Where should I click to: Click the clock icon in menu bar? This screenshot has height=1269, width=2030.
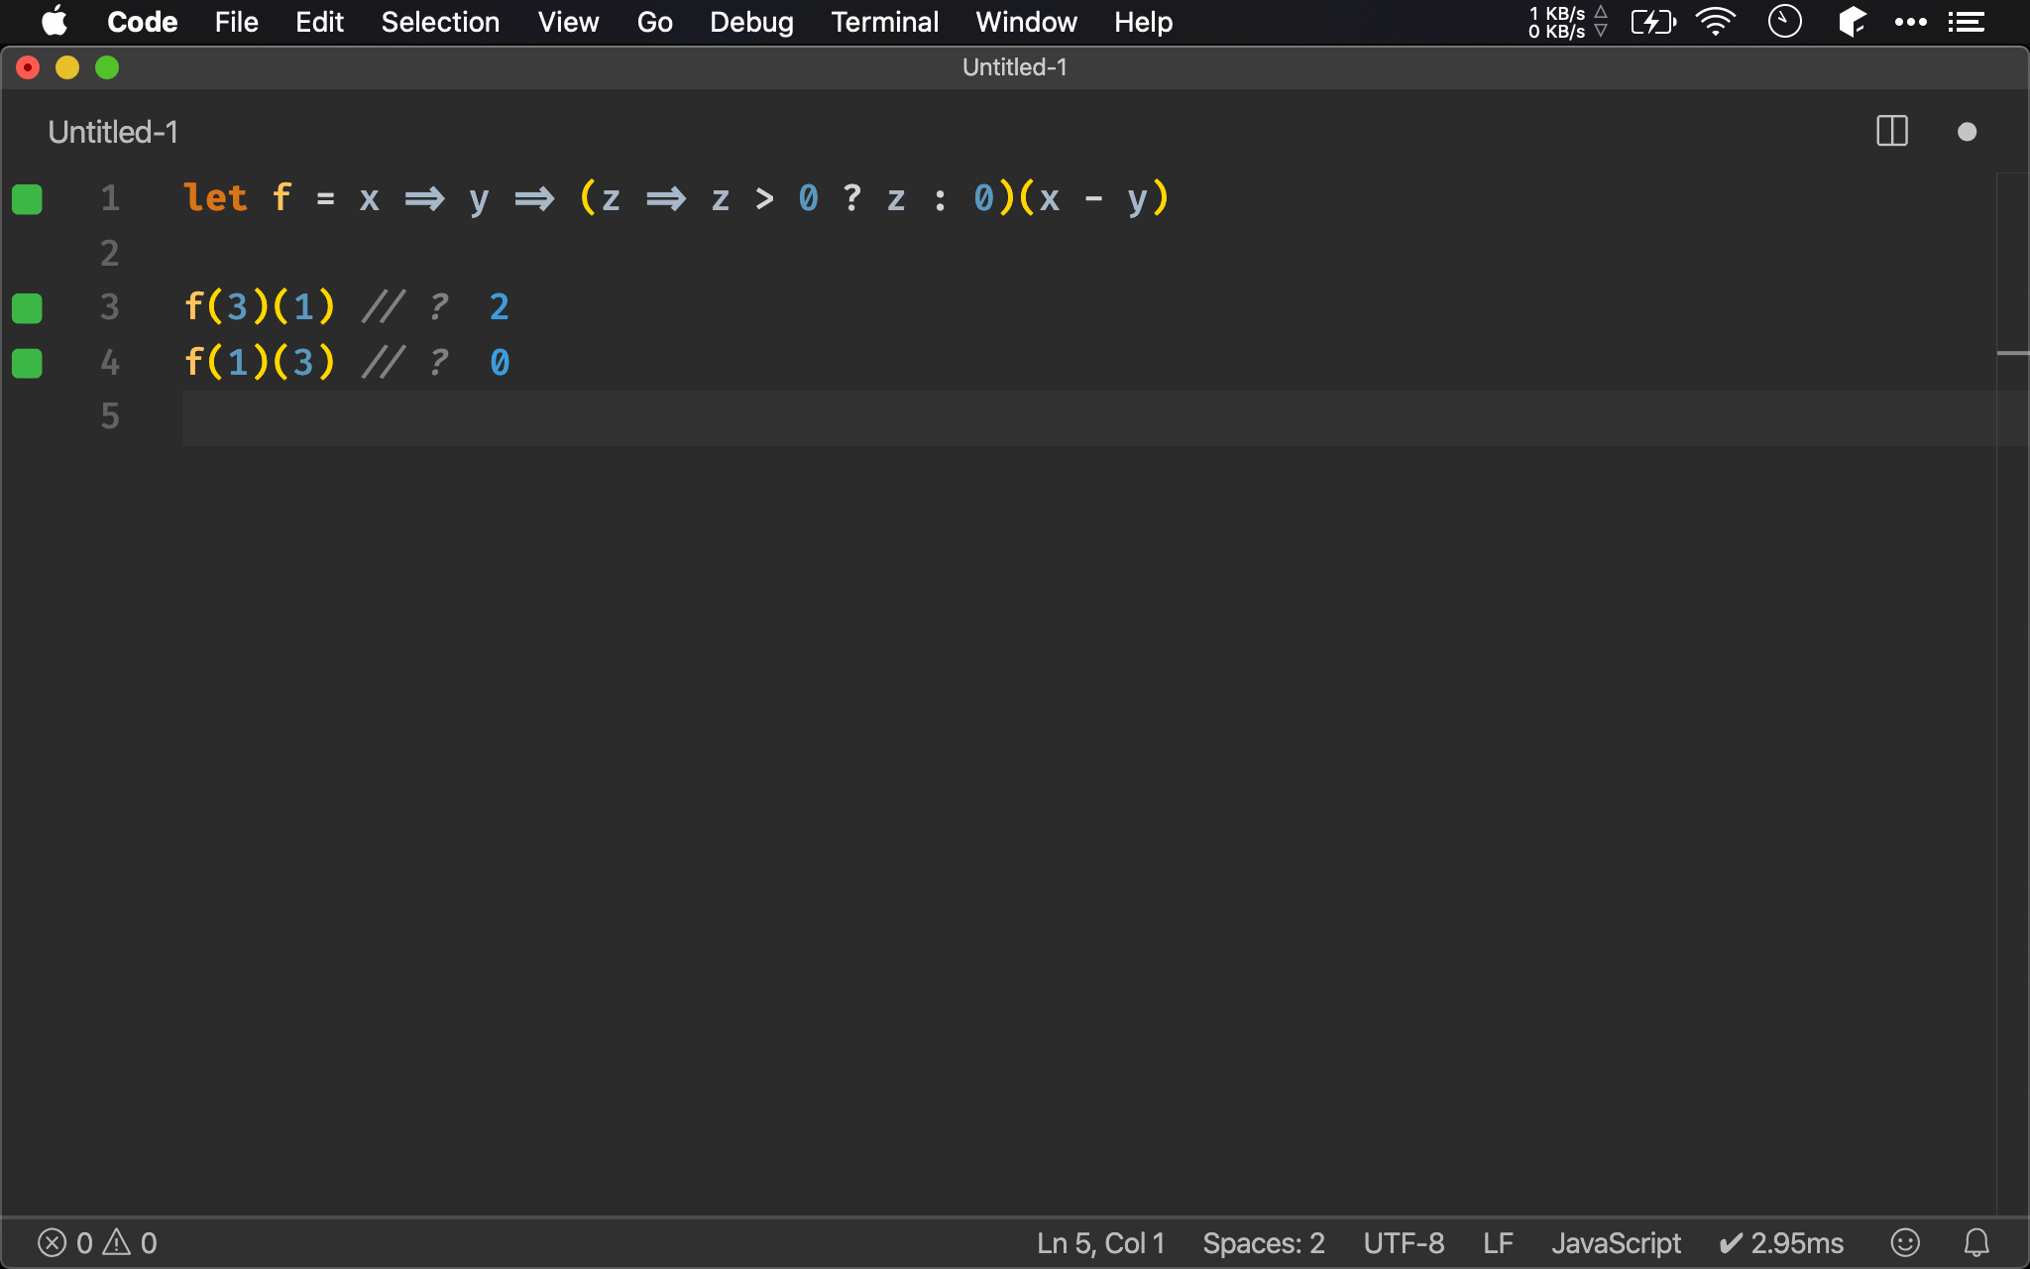tap(1784, 22)
